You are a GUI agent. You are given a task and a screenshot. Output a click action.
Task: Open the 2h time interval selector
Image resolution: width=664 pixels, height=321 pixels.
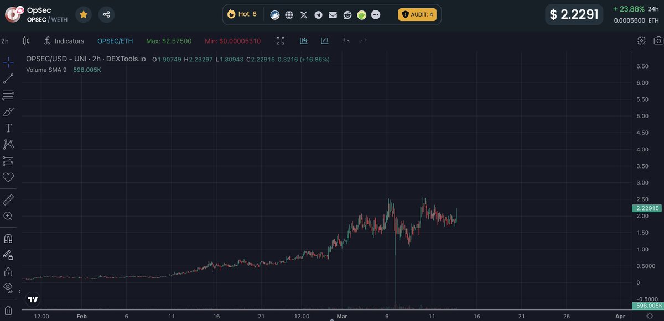pyautogui.click(x=5, y=41)
